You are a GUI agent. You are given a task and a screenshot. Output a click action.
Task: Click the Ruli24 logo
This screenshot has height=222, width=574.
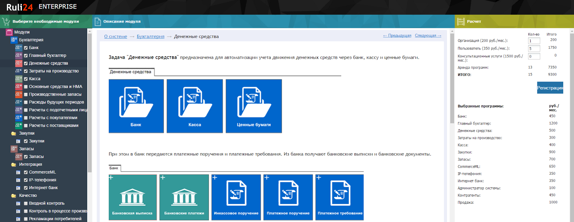(20, 7)
